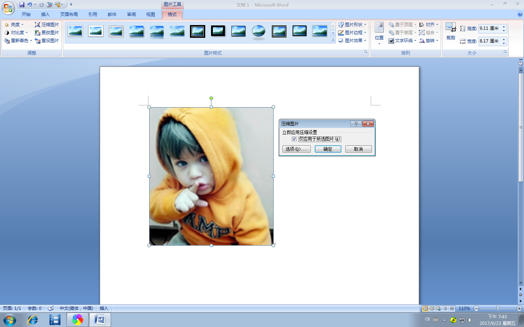Click the 110% zoom level button
The height and width of the screenshot is (327, 524).
[x=464, y=308]
